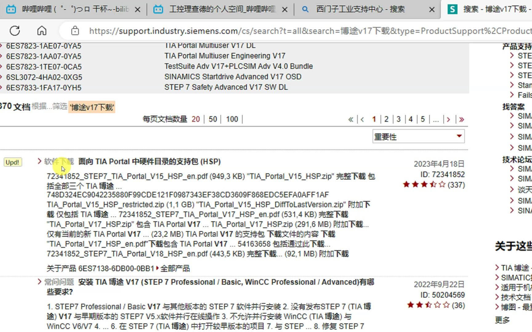532x332 pixels.
Task: Click product 6ES7138-6DB00-0BB1 text
Action: 116,268
